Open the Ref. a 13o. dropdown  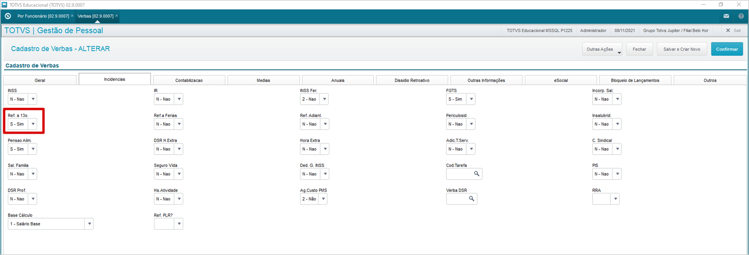point(22,124)
